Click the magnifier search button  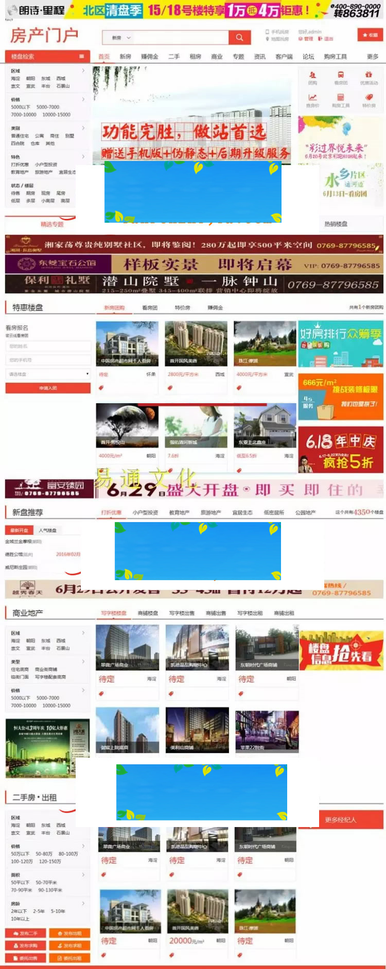pyautogui.click(x=239, y=38)
